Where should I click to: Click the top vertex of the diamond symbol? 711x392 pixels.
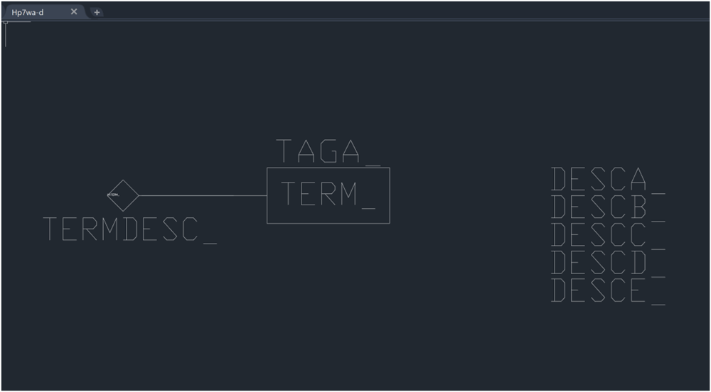pos(123,180)
